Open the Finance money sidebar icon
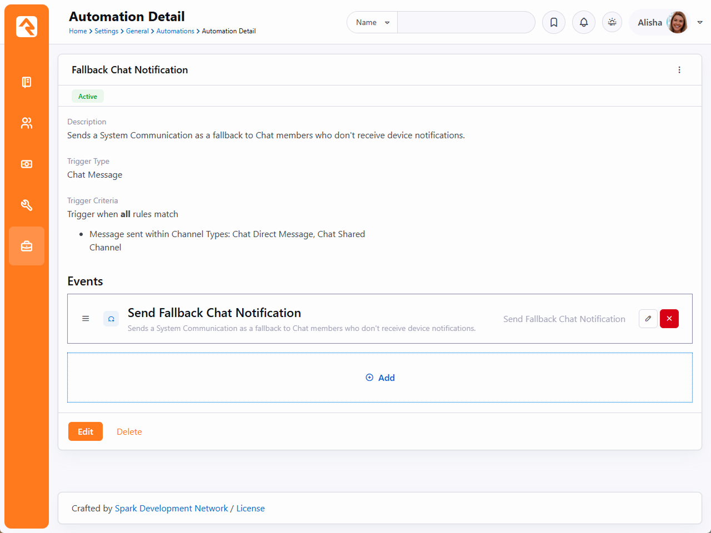The height and width of the screenshot is (533, 711). (27, 164)
